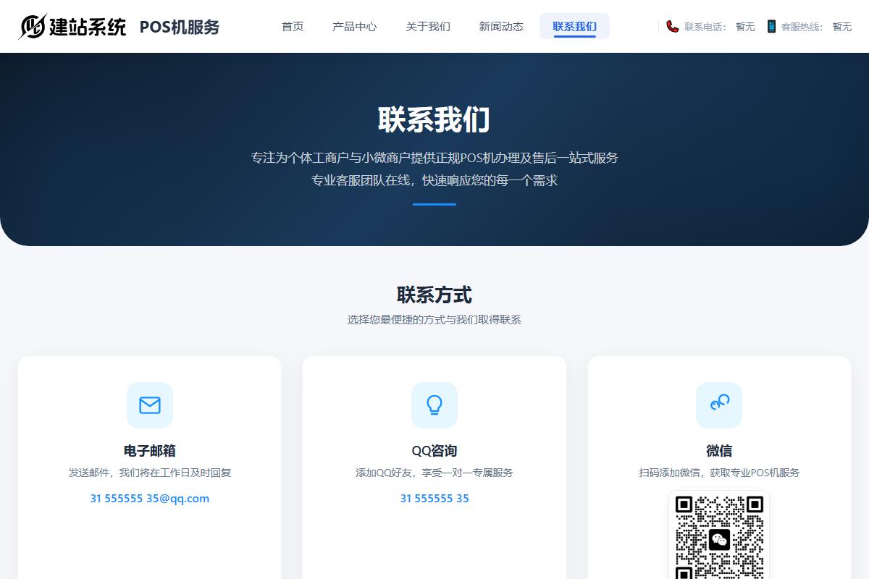Click the envelope icon on 电子邮箱 card
Viewport: 869px width, 579px height.
(x=150, y=405)
